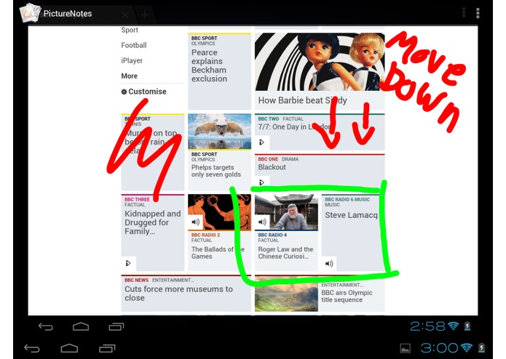The image size is (506, 359).
Task: Open 'BBC airs Olympic title sequence'
Action: pyautogui.click(x=347, y=297)
